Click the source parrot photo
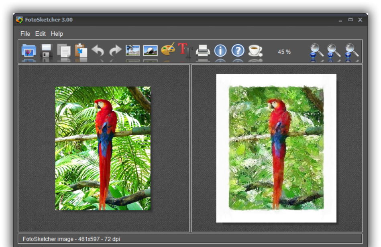This screenshot has width=381, height=247. 103,148
